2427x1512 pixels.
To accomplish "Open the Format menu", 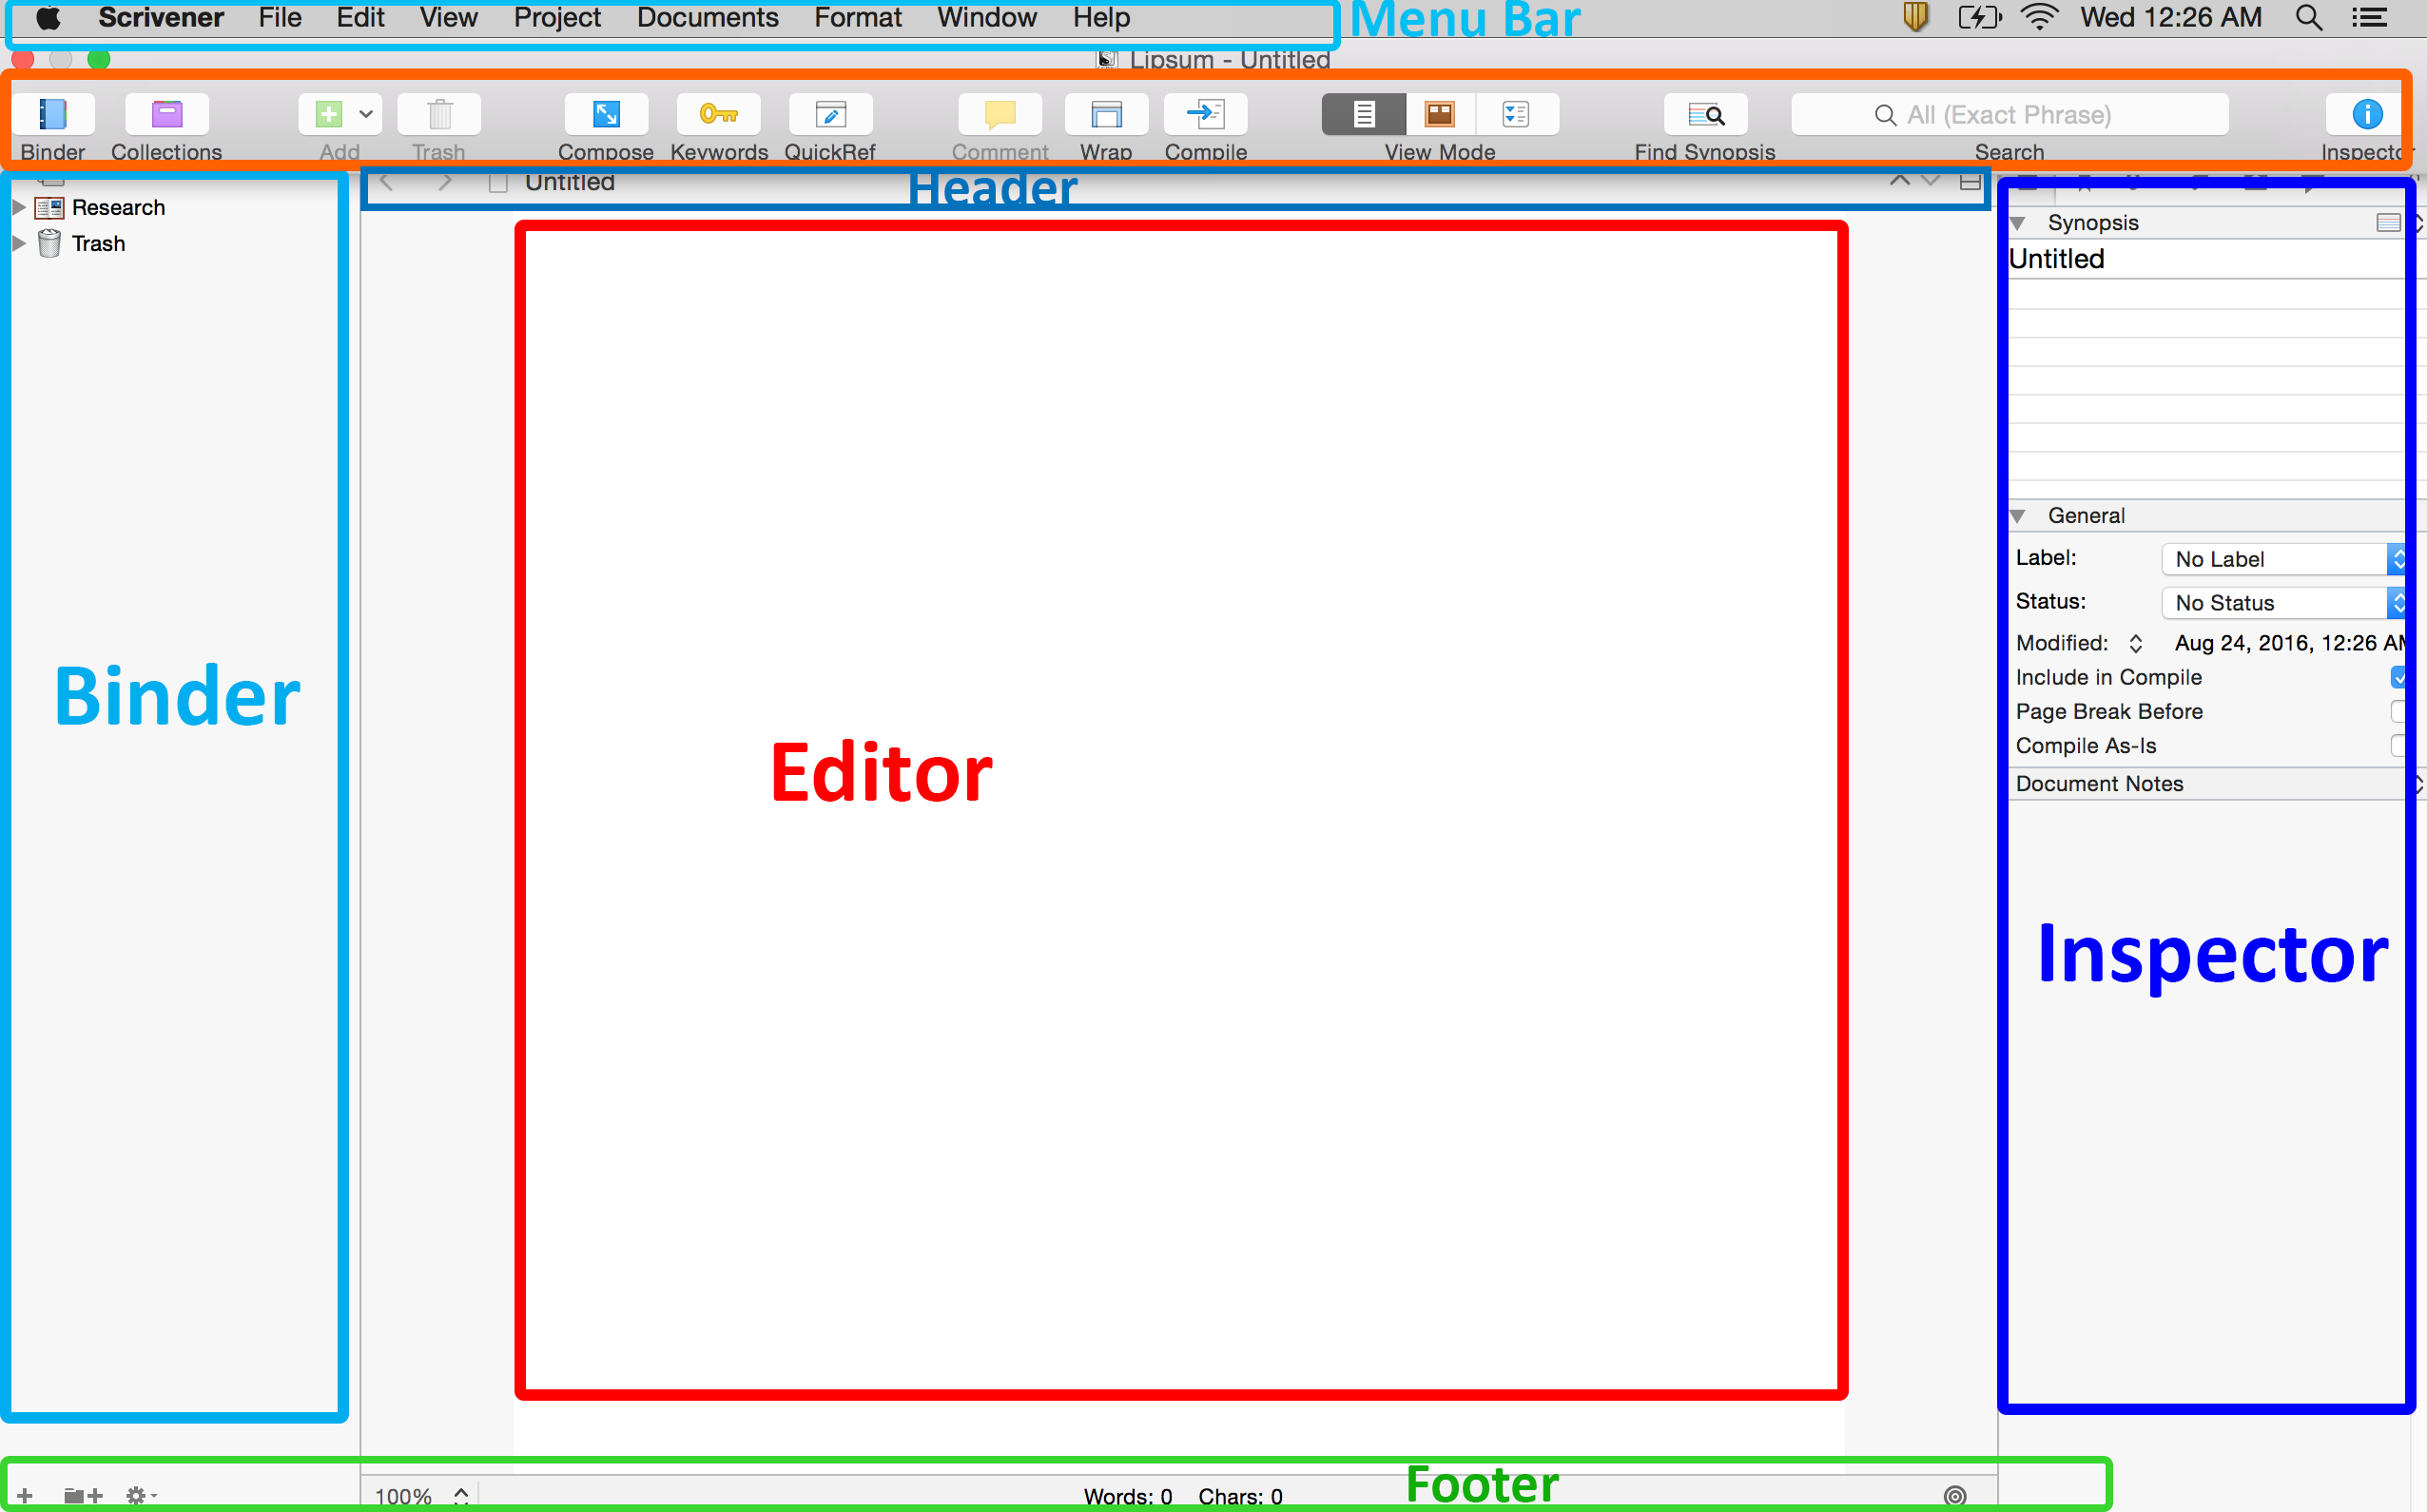I will 857,18.
